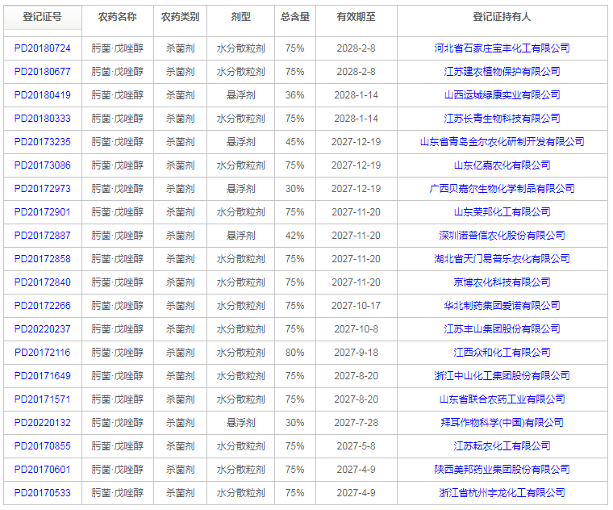The height and width of the screenshot is (510, 613).
Task: Open holder 山西运城绿康实业有限公司
Action: tap(502, 95)
